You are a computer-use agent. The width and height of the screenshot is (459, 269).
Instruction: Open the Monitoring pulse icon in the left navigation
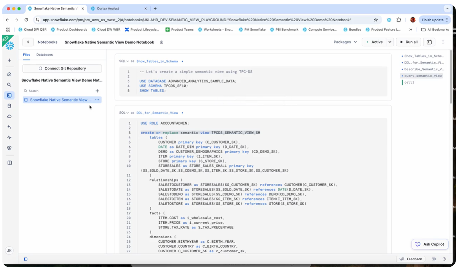[10, 138]
